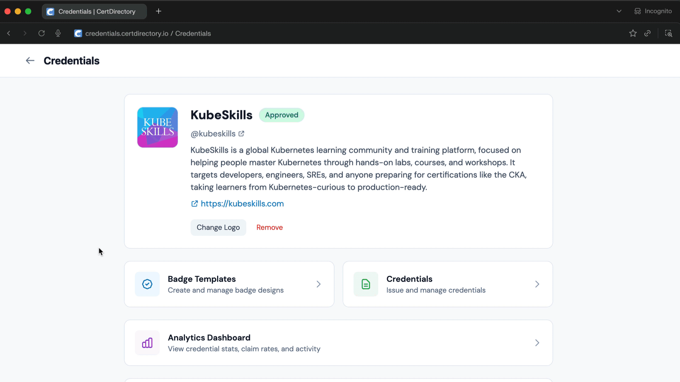The height and width of the screenshot is (382, 680).
Task: Click 'View credential stats, claim rates, and activity'
Action: click(x=244, y=349)
